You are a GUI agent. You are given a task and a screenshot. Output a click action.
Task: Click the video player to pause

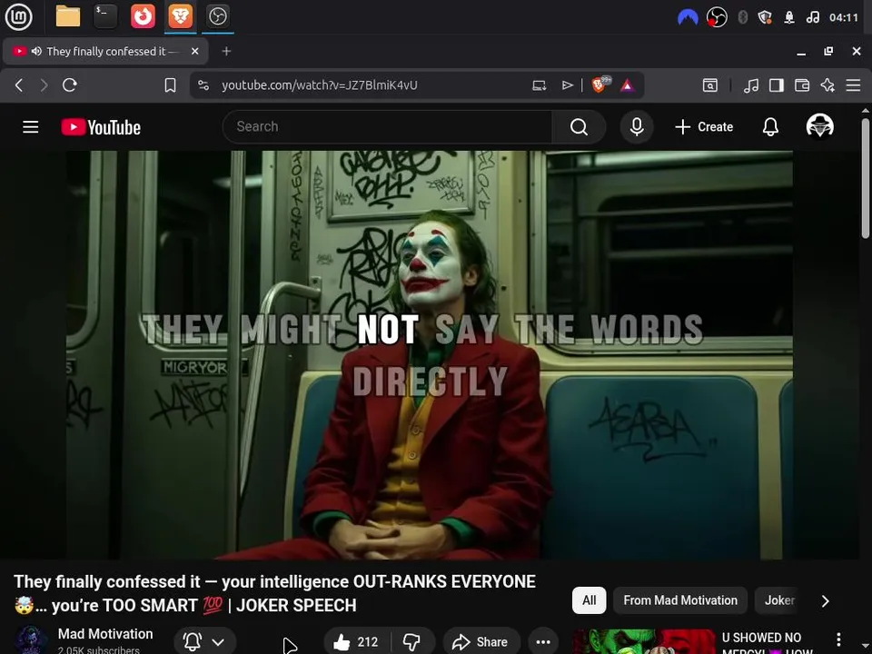(x=430, y=355)
